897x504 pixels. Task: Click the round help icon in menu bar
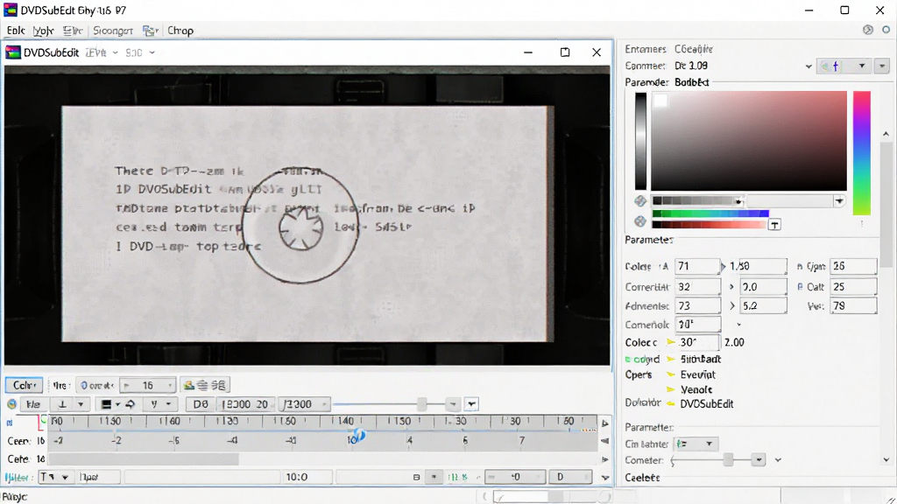[868, 30]
